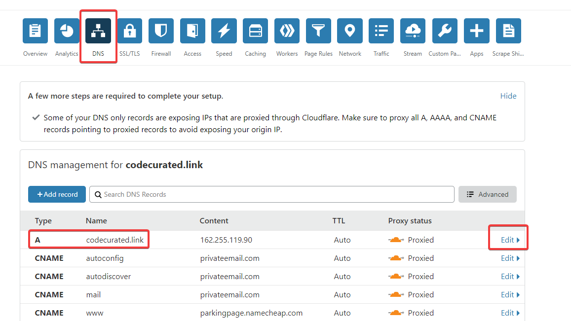Select parkingpage.namecheap.com content cell
Image resolution: width=571 pixels, height=321 pixels.
(x=251, y=313)
